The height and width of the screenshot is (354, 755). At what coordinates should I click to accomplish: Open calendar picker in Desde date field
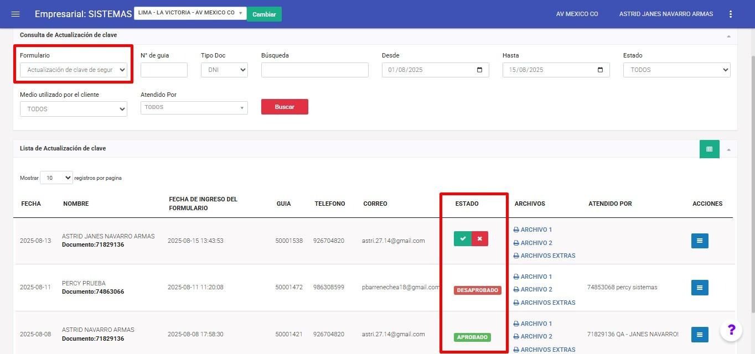(x=479, y=70)
